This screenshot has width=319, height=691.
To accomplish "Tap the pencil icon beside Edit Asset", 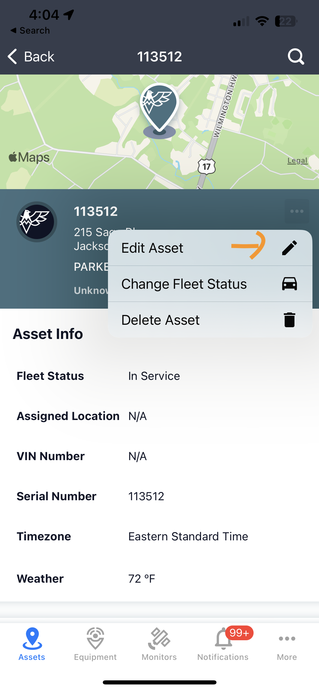I will tap(289, 248).
